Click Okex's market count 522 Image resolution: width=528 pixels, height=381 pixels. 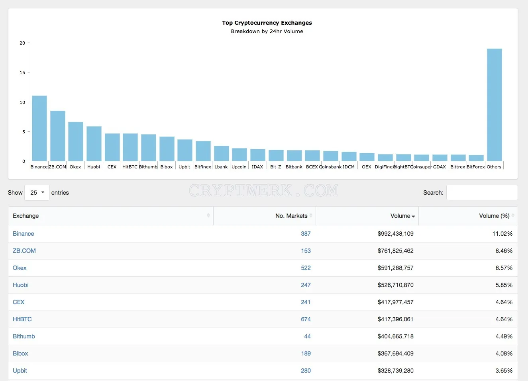(306, 268)
